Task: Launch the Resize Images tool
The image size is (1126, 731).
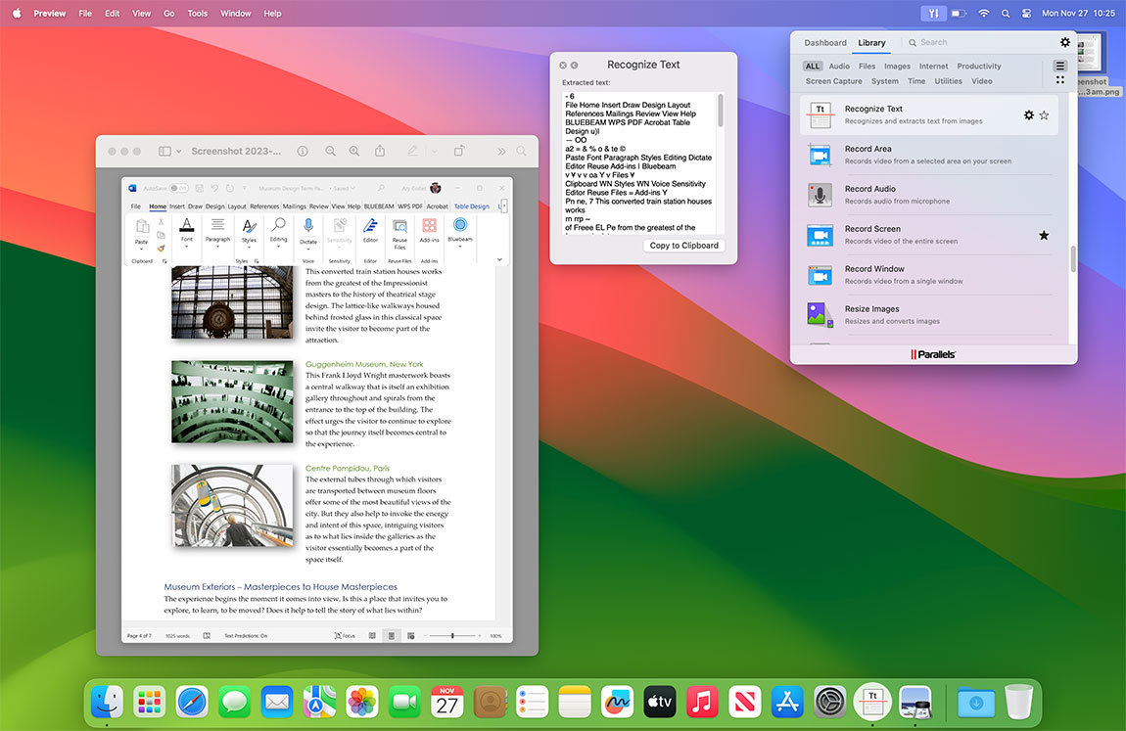Action: (820, 314)
